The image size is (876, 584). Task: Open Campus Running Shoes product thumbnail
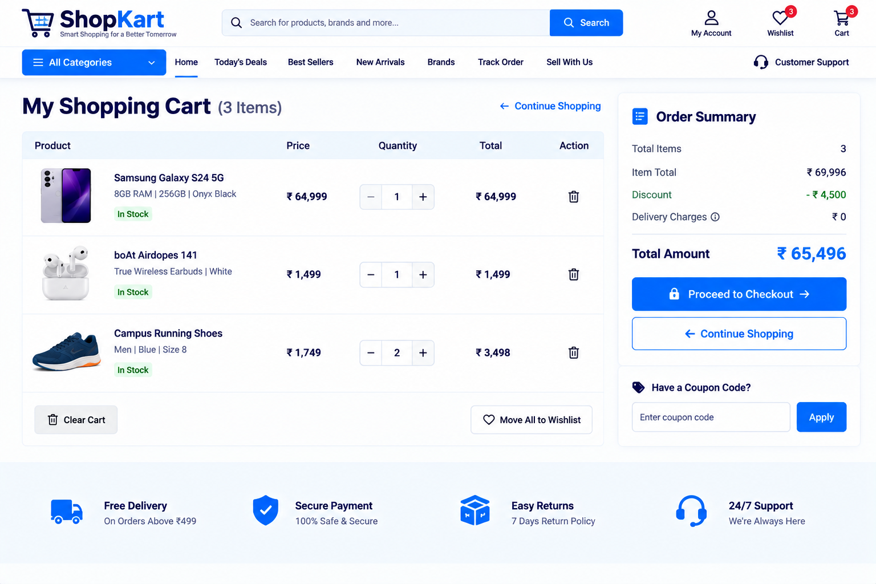[67, 351]
